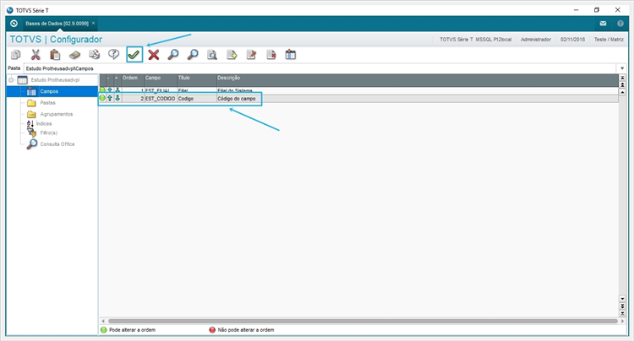This screenshot has height=341, width=634.
Task: Close the Bases de Dados tab
Action: [x=93, y=23]
